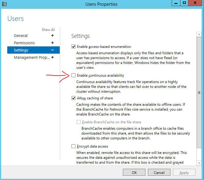The image size is (204, 180).
Task: Check Enable continuous availability box
Action: [x=73, y=75]
